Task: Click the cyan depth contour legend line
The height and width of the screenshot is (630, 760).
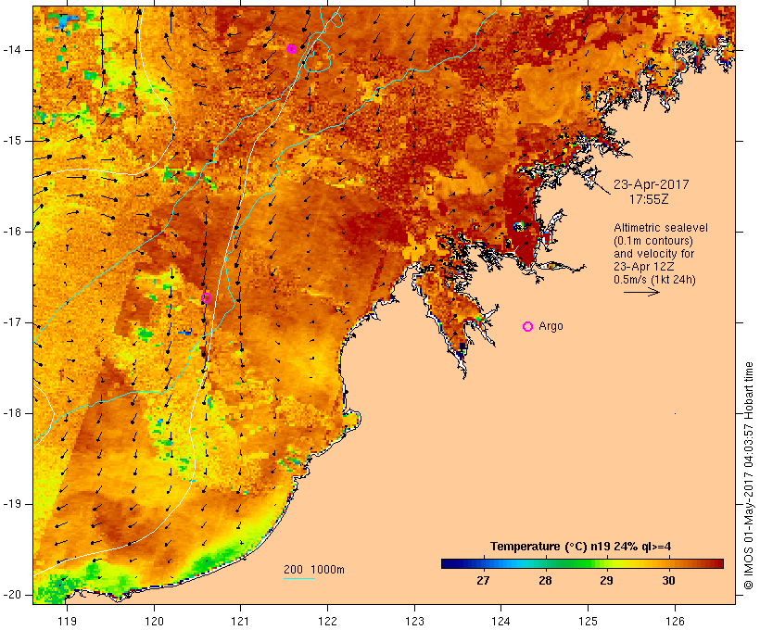Action: (x=299, y=578)
